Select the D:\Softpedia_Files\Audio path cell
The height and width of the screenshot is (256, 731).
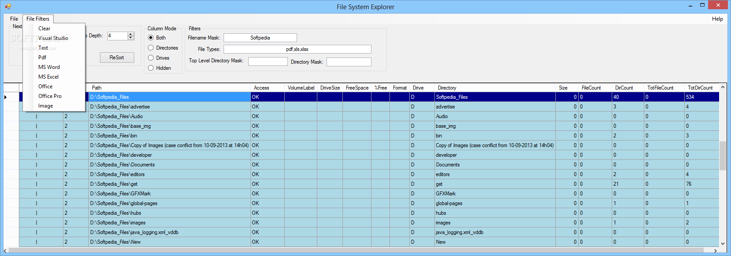(x=169, y=116)
